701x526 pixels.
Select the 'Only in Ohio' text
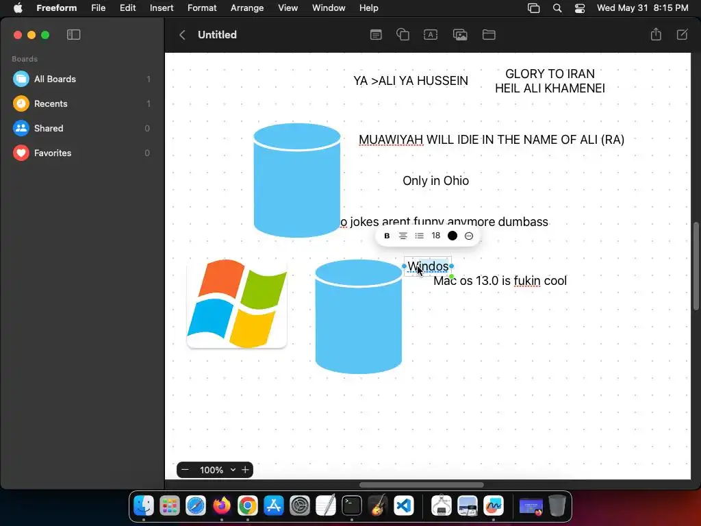(436, 181)
